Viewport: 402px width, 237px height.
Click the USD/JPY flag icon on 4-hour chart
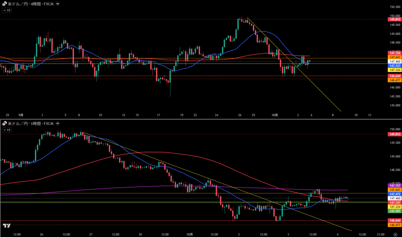click(x=4, y=3)
